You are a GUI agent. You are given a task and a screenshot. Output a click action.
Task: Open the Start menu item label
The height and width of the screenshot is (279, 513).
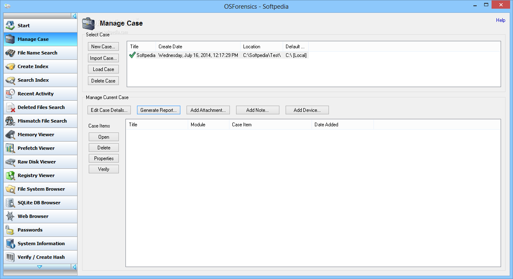[24, 26]
